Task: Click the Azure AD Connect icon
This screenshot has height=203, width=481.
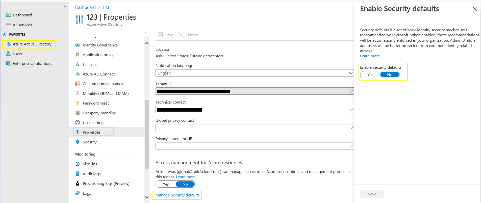Action: click(x=78, y=74)
